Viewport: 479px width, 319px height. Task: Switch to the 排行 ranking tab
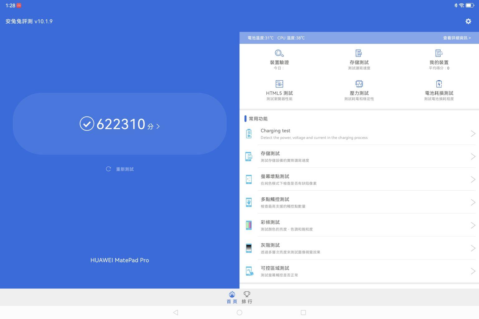(247, 297)
